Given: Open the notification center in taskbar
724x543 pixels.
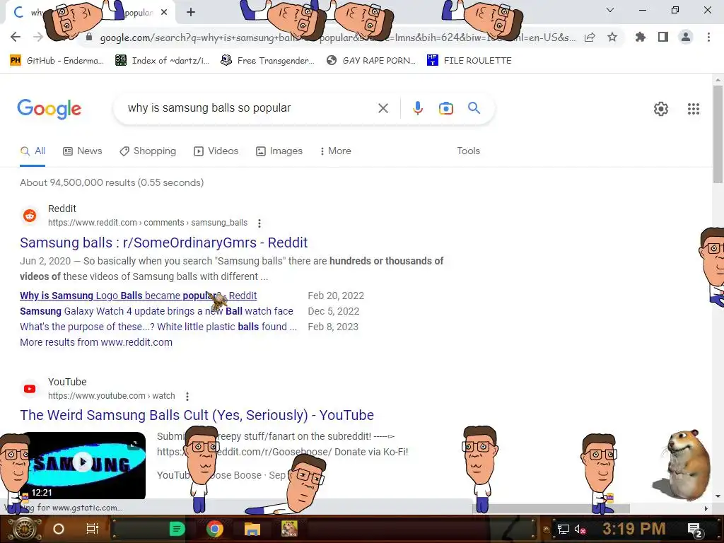Looking at the screenshot, I should point(695,530).
